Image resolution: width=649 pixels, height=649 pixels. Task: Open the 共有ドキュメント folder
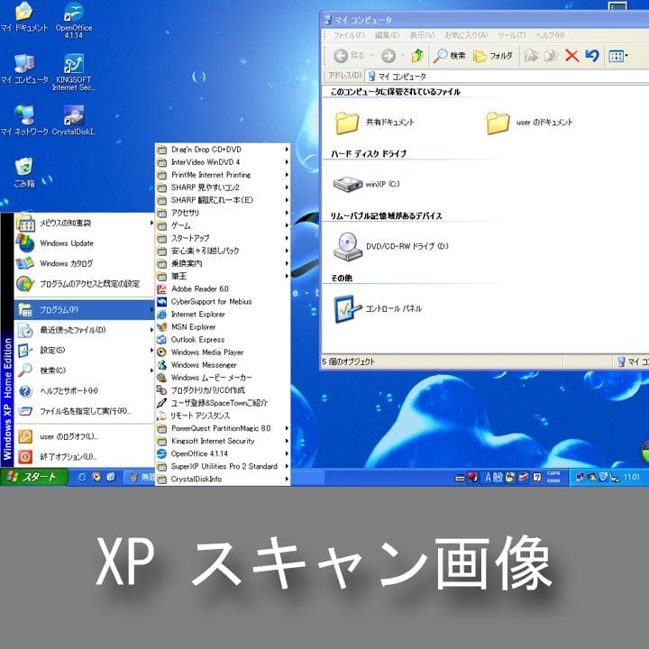point(375,123)
